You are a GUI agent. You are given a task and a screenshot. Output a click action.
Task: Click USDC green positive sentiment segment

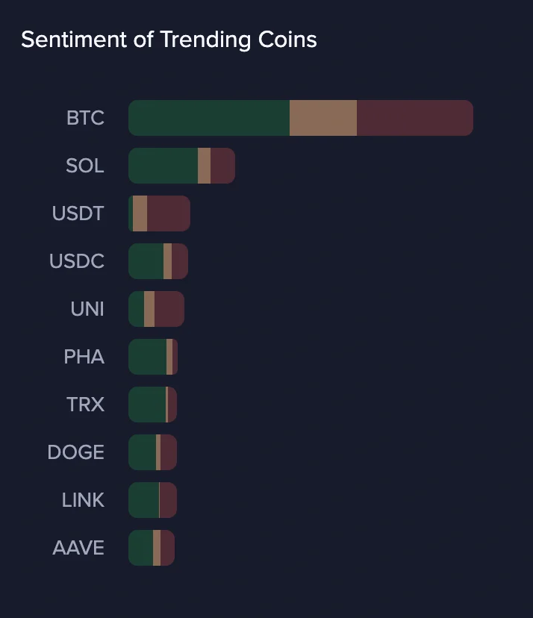click(146, 261)
